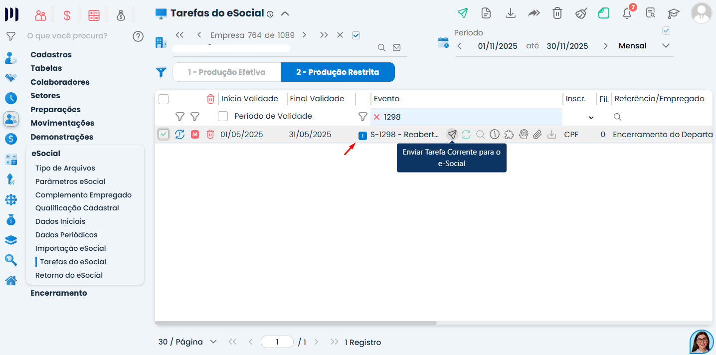Screen dimensions: 716x355
Task: Click the graduation cap icon
Action: coord(674,13)
